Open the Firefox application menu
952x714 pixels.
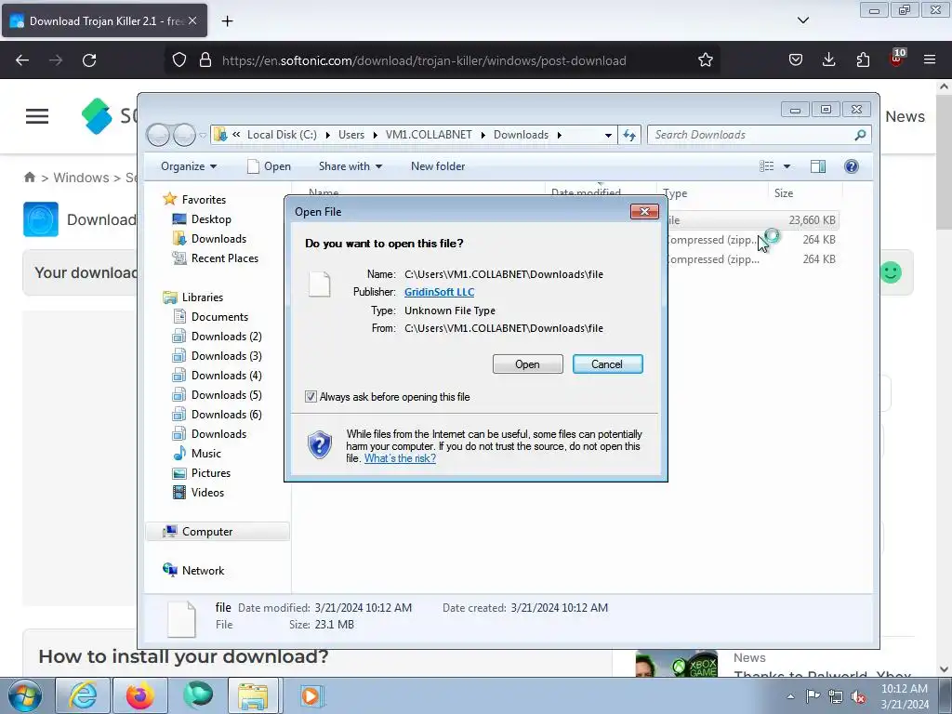[930, 60]
